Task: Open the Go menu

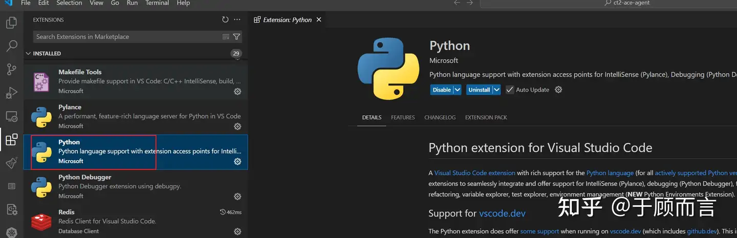Action: coord(115,3)
